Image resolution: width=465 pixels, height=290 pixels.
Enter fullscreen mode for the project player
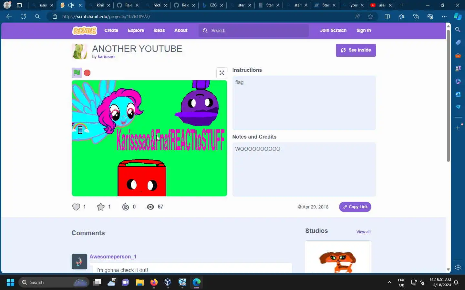pos(222,73)
